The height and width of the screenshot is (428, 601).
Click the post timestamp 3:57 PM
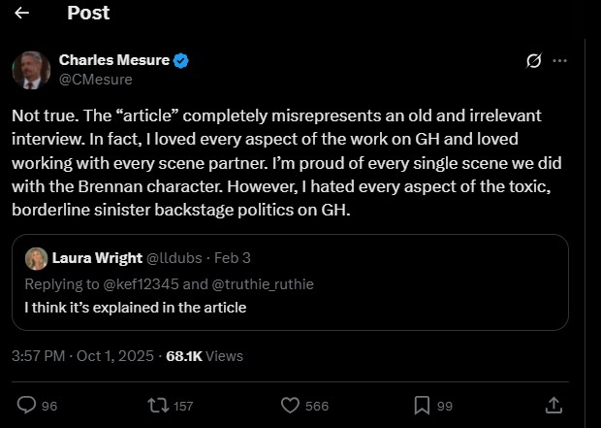click(x=82, y=356)
